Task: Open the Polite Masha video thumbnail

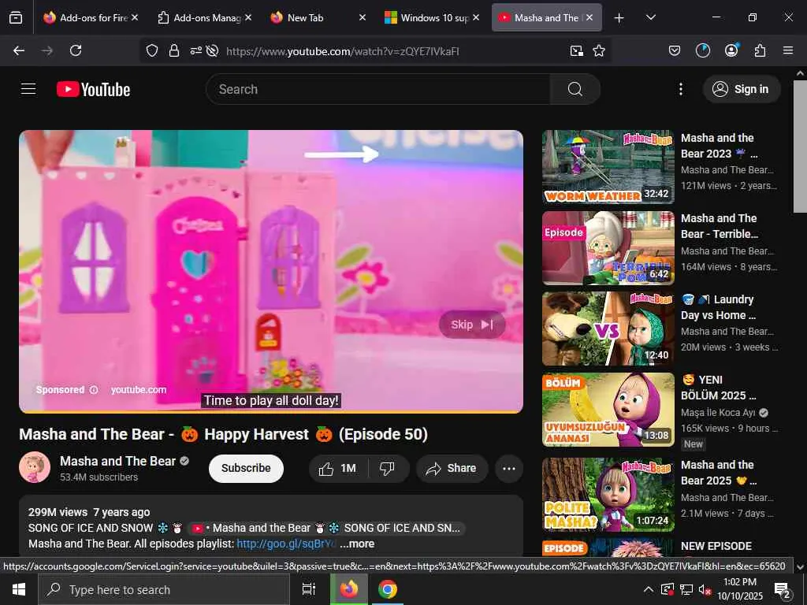Action: pos(608,495)
